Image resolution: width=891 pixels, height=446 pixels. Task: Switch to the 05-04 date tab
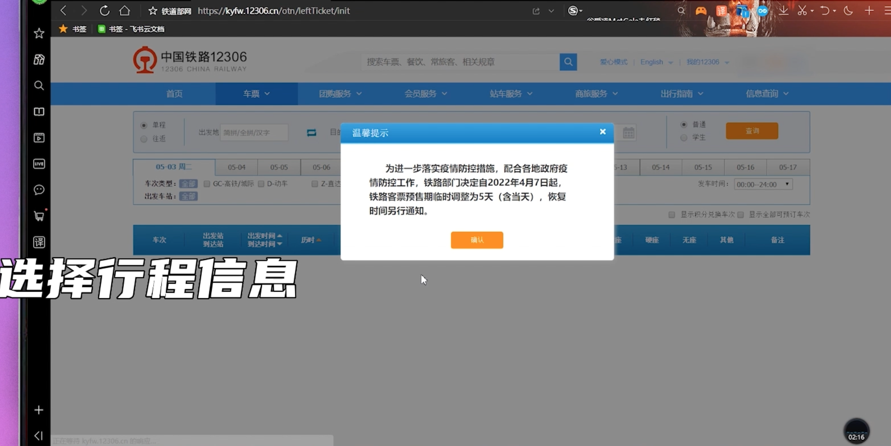pyautogui.click(x=236, y=167)
